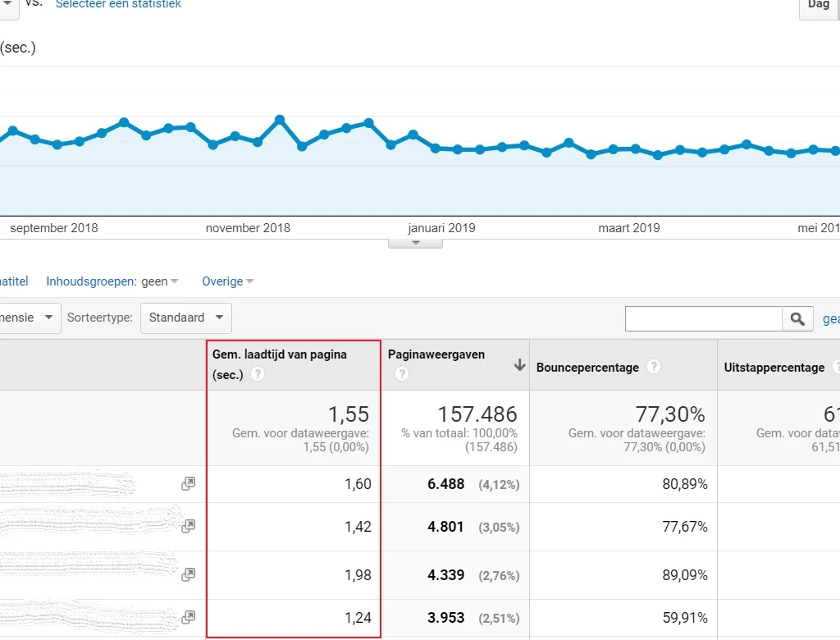The height and width of the screenshot is (640, 840).
Task: Click the Gem. laadtijd van pagina header
Action: 280,354
